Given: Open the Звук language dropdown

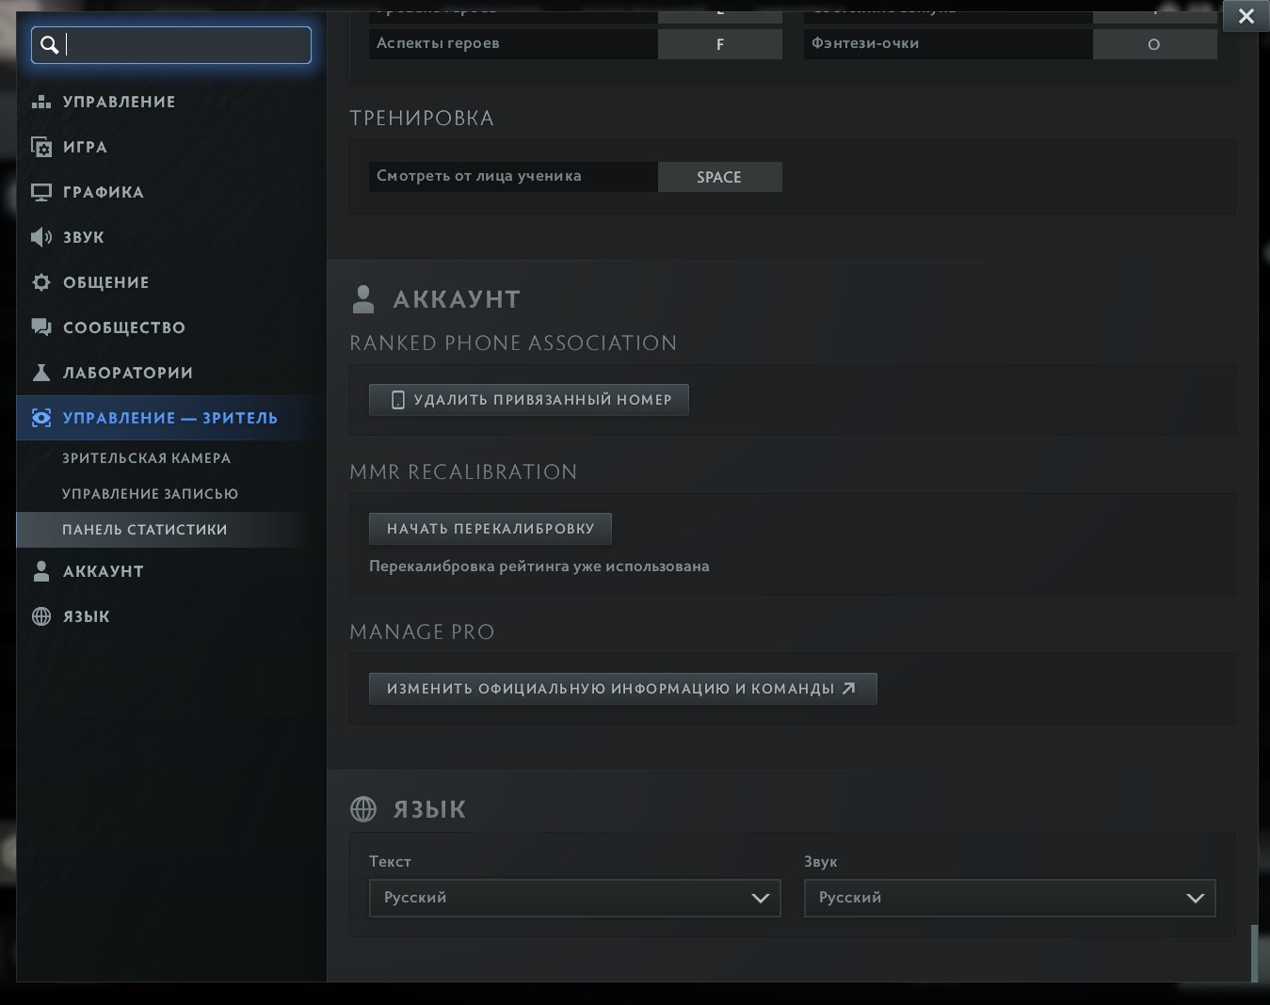Looking at the screenshot, I should pyautogui.click(x=1010, y=898).
